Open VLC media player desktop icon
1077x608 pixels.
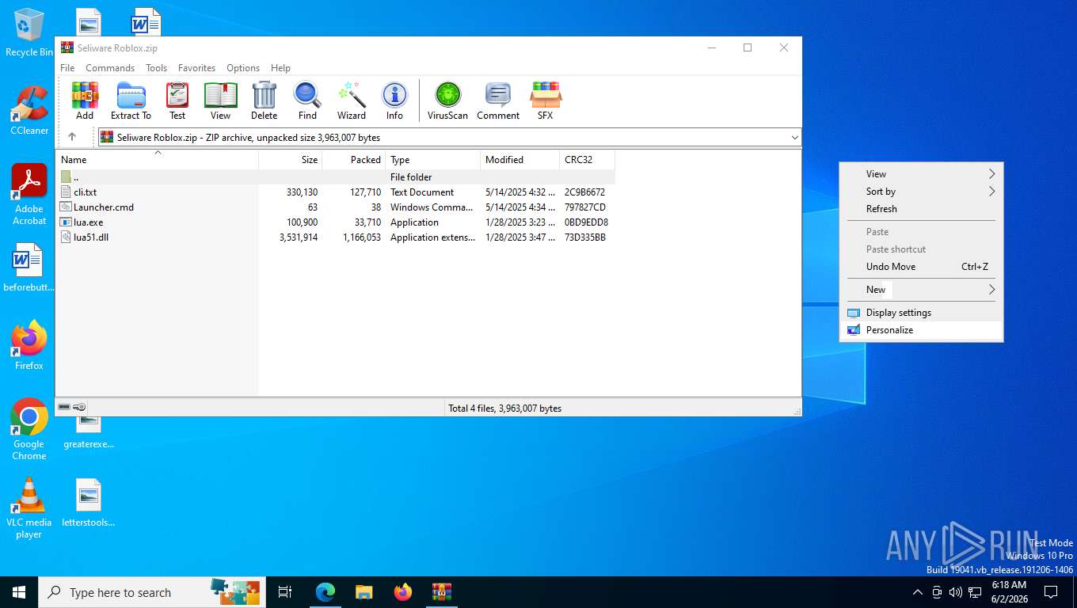pos(29,507)
